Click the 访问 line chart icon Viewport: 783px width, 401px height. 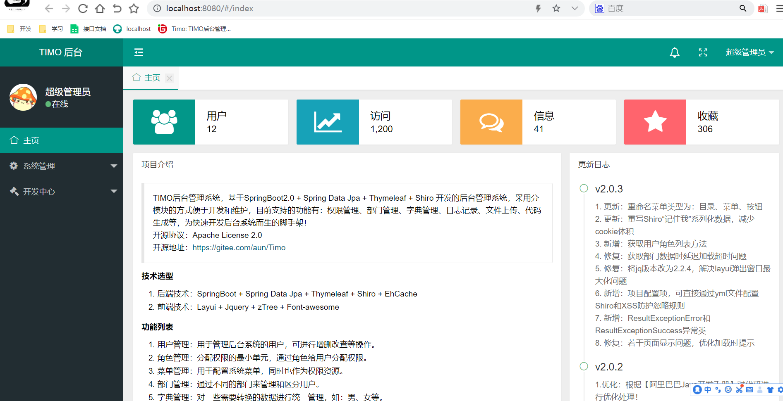tap(328, 122)
